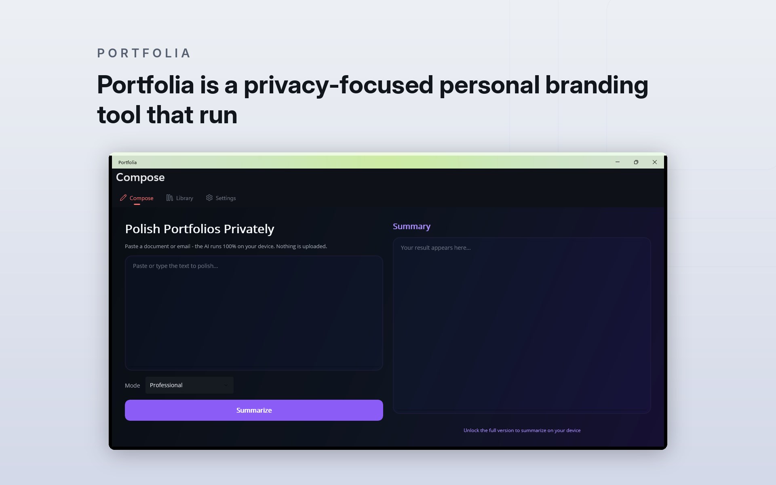776x485 pixels.
Task: Click the purple Summarize button
Action: click(254, 410)
